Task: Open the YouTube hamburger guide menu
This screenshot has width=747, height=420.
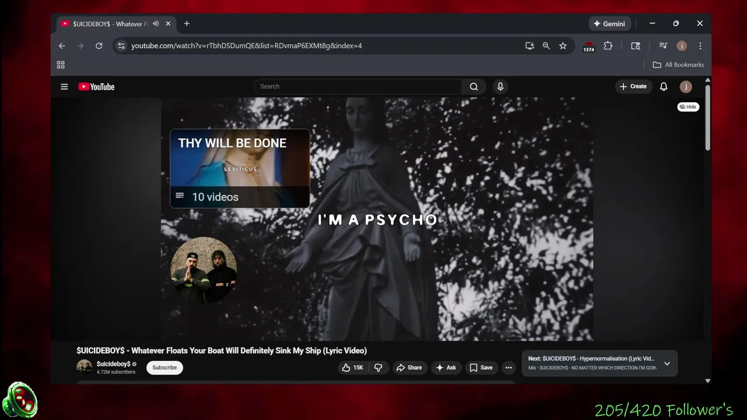Action: [x=64, y=86]
